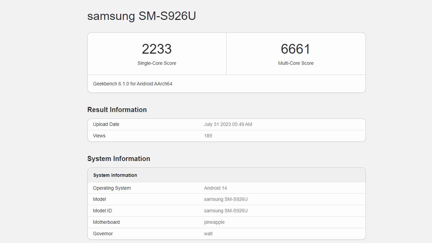Select the 6661 multi-core score value
The image size is (432, 243).
click(x=296, y=49)
